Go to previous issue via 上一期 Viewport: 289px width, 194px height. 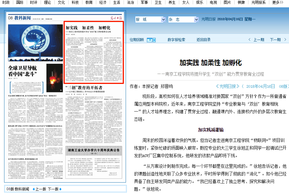tap(259, 40)
